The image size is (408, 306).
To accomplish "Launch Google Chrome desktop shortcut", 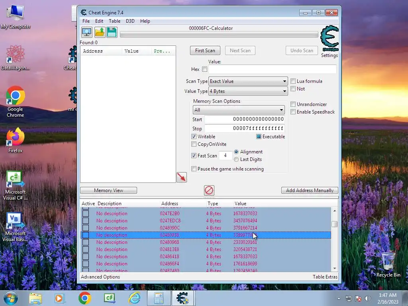I will pyautogui.click(x=16, y=102).
